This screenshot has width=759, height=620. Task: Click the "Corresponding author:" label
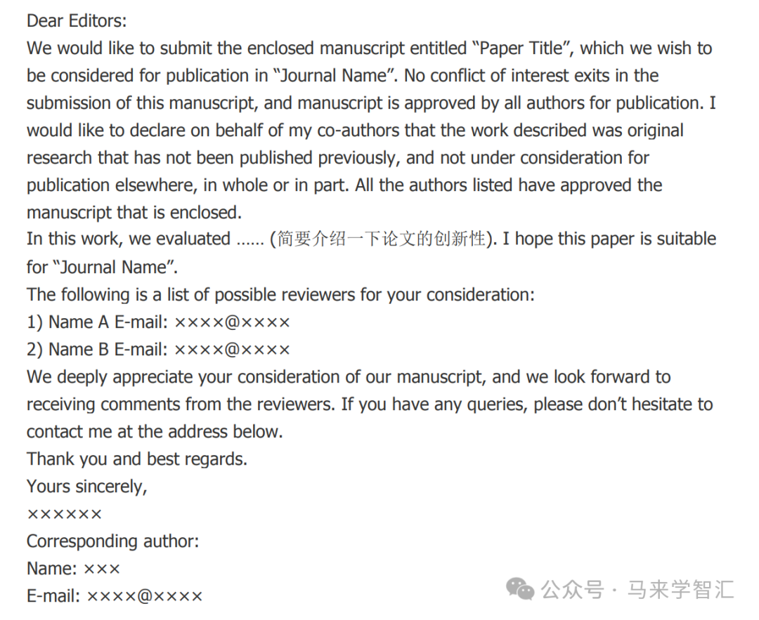pos(112,541)
